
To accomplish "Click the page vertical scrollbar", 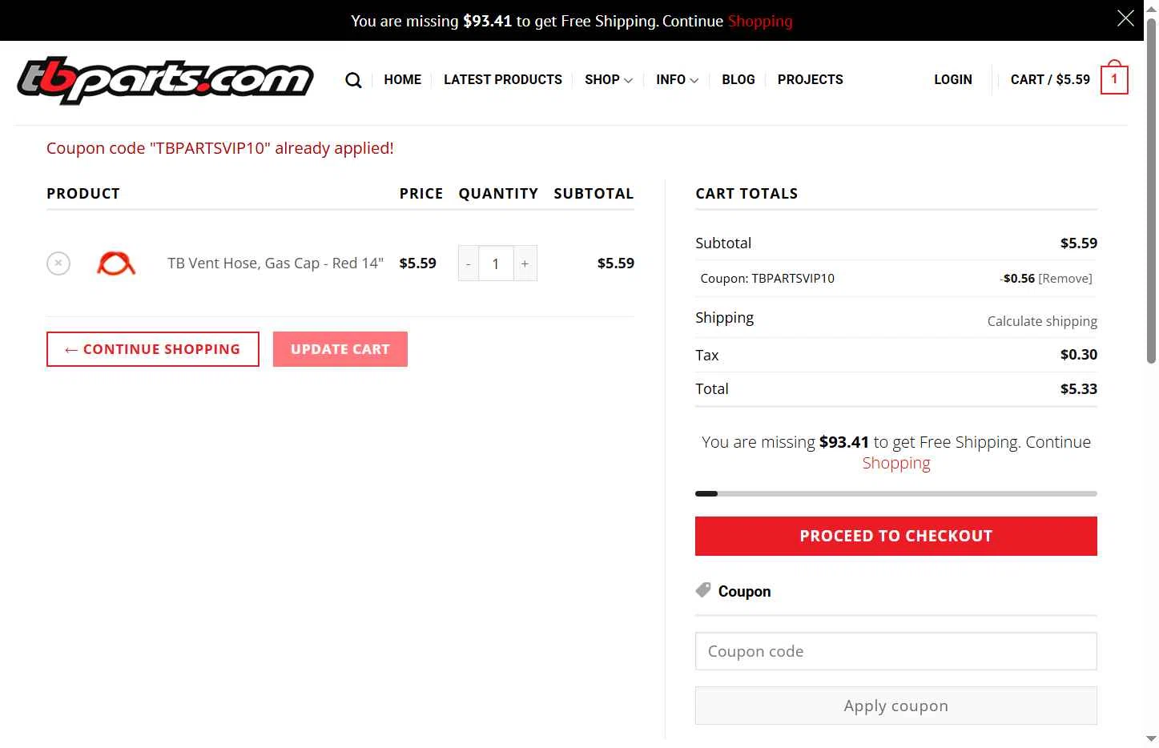I will 1151,192.
